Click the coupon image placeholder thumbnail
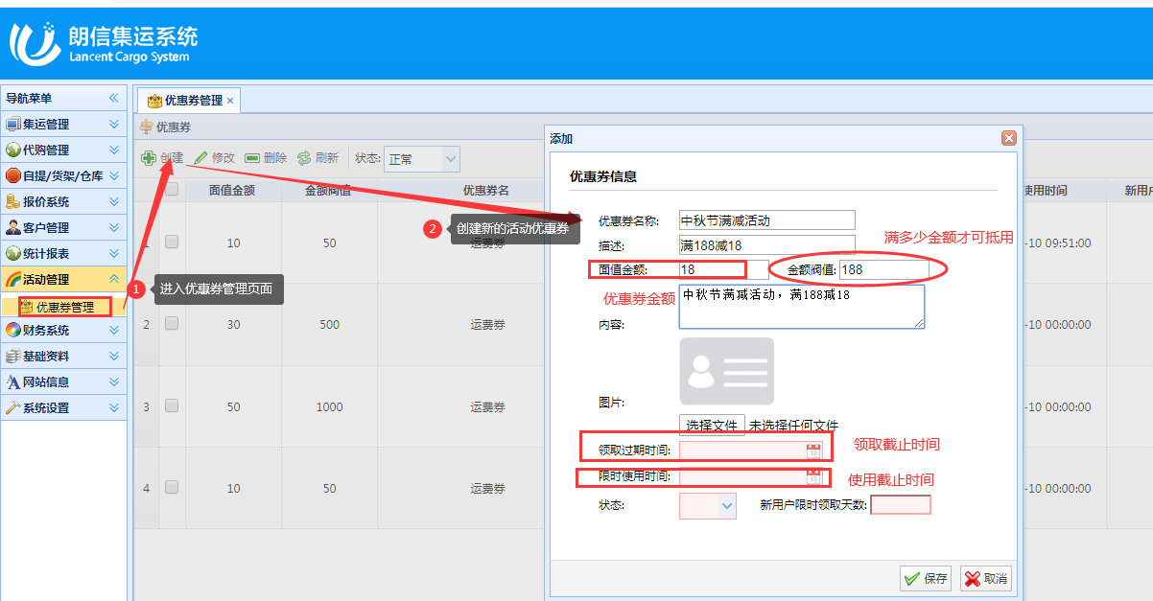This screenshot has height=601, width=1153. coord(726,371)
